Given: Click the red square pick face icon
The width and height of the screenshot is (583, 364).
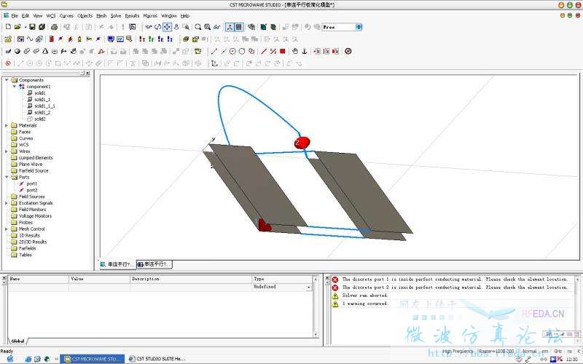Looking at the screenshot, I should (x=283, y=51).
